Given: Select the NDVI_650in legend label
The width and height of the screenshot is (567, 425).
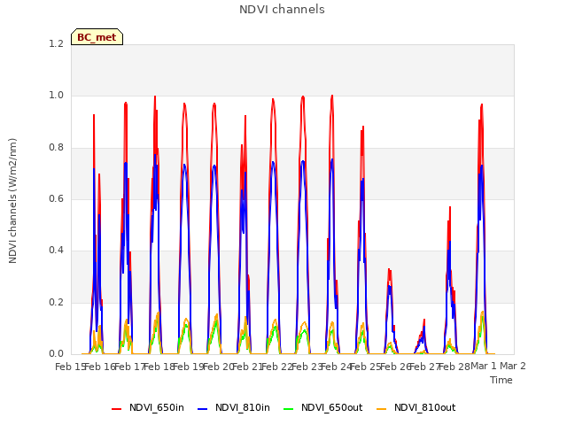Looking at the screenshot, I should tap(157, 407).
